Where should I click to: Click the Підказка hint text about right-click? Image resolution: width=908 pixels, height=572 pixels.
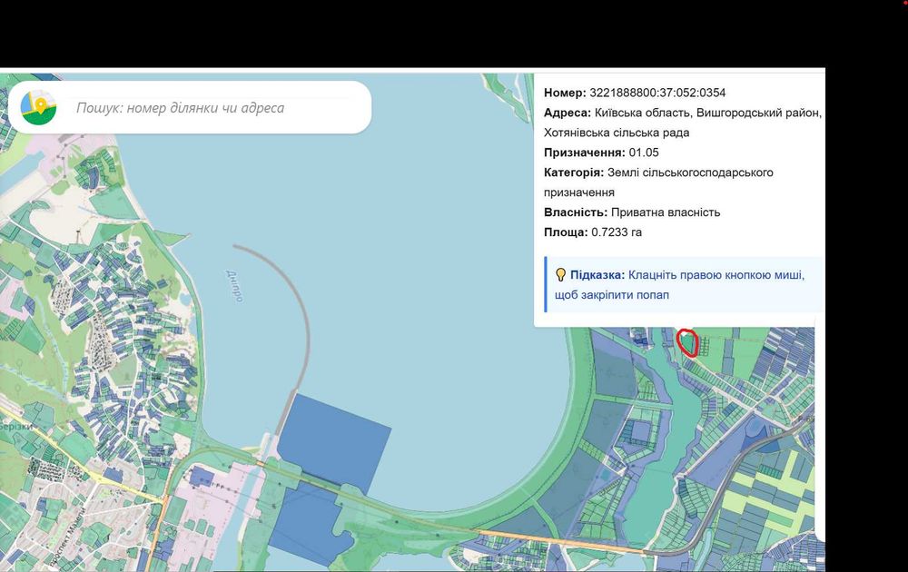679,284
